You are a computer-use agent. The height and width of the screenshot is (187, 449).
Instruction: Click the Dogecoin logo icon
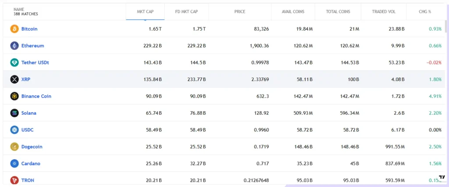pos(14,147)
